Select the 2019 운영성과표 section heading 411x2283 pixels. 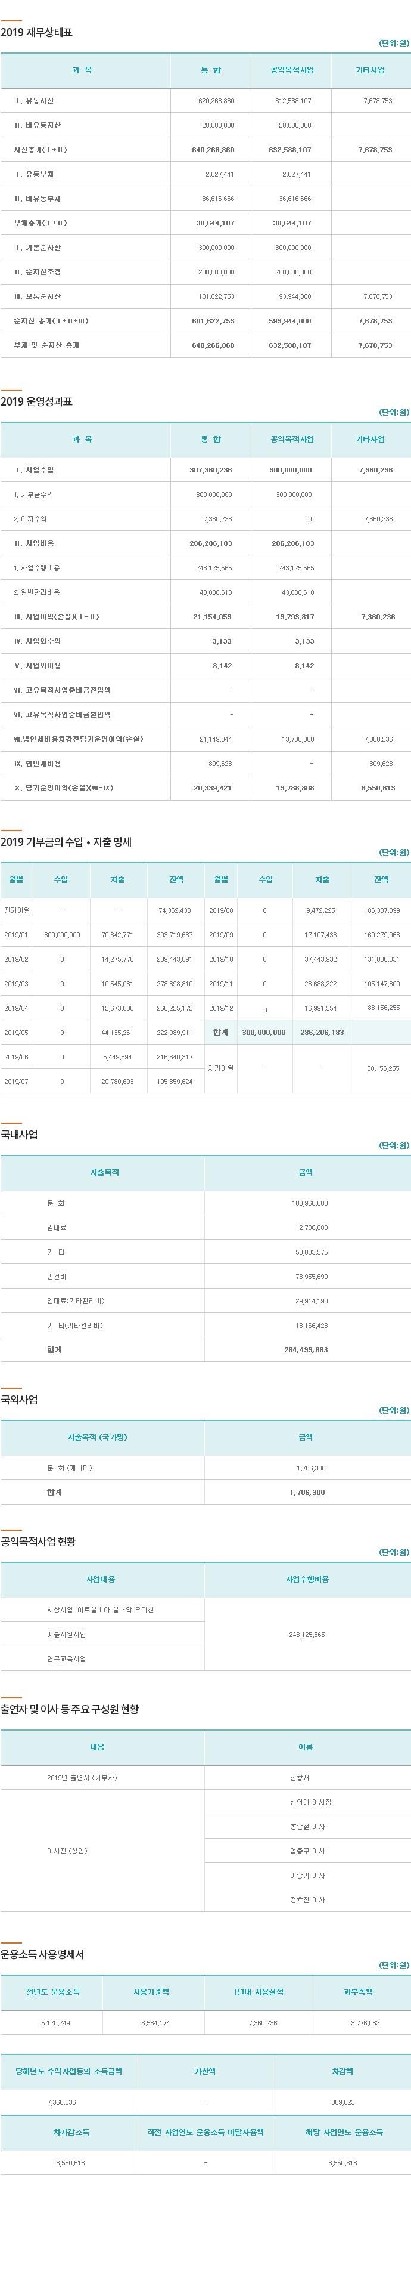[x=37, y=401]
